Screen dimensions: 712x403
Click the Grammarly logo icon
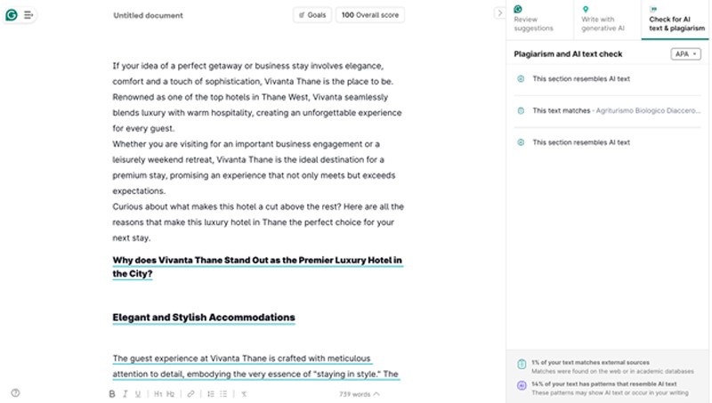click(12, 15)
